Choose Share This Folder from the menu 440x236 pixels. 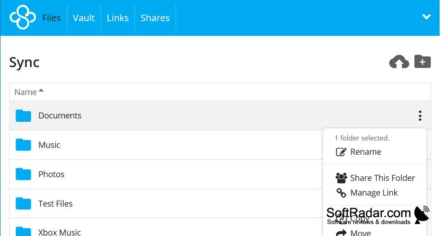pyautogui.click(x=383, y=178)
